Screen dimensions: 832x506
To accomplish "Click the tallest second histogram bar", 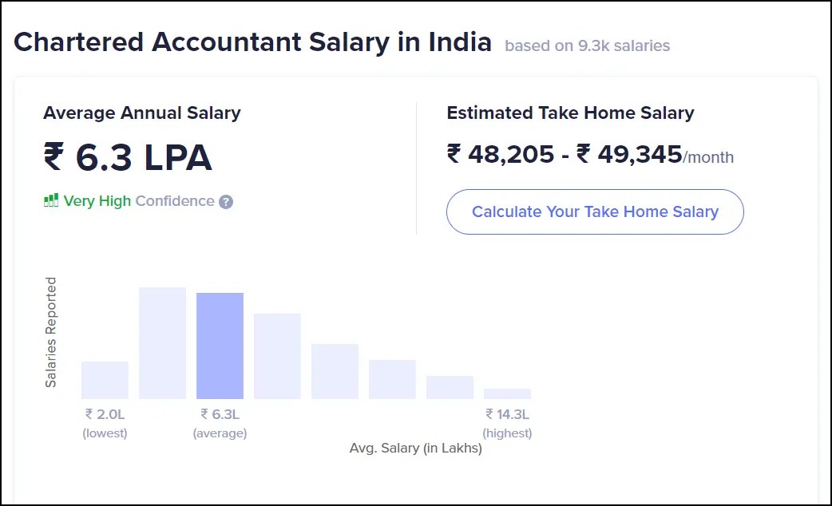I will (162, 343).
